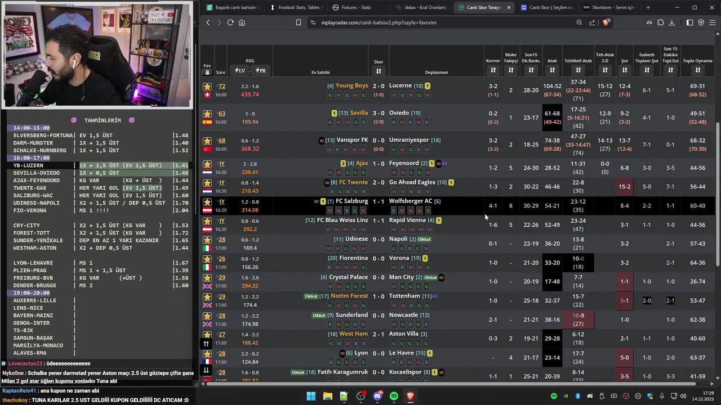Image resolution: width=721 pixels, height=405 pixels.
Task: Open the zoom magnifier in the address bar
Action: click(579, 22)
